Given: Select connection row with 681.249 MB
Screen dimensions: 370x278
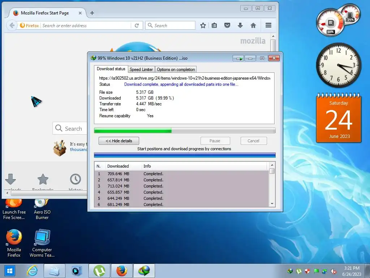Looking at the screenshot, I should [x=181, y=205].
